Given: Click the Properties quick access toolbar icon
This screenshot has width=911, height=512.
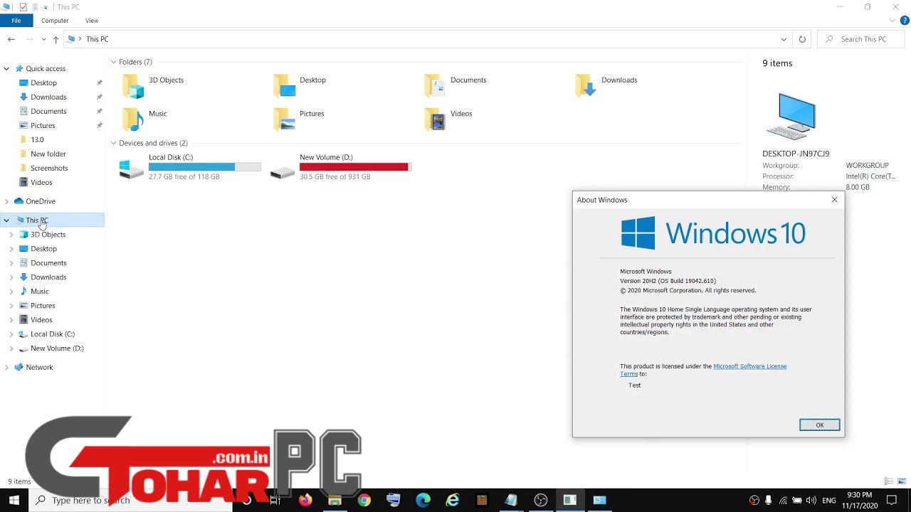Looking at the screenshot, I should coord(23,7).
